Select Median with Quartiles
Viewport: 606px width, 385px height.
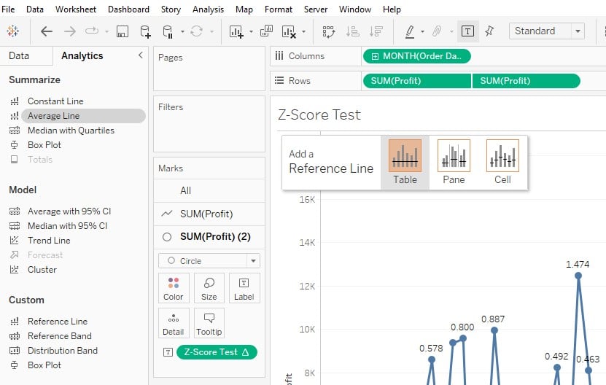point(71,131)
